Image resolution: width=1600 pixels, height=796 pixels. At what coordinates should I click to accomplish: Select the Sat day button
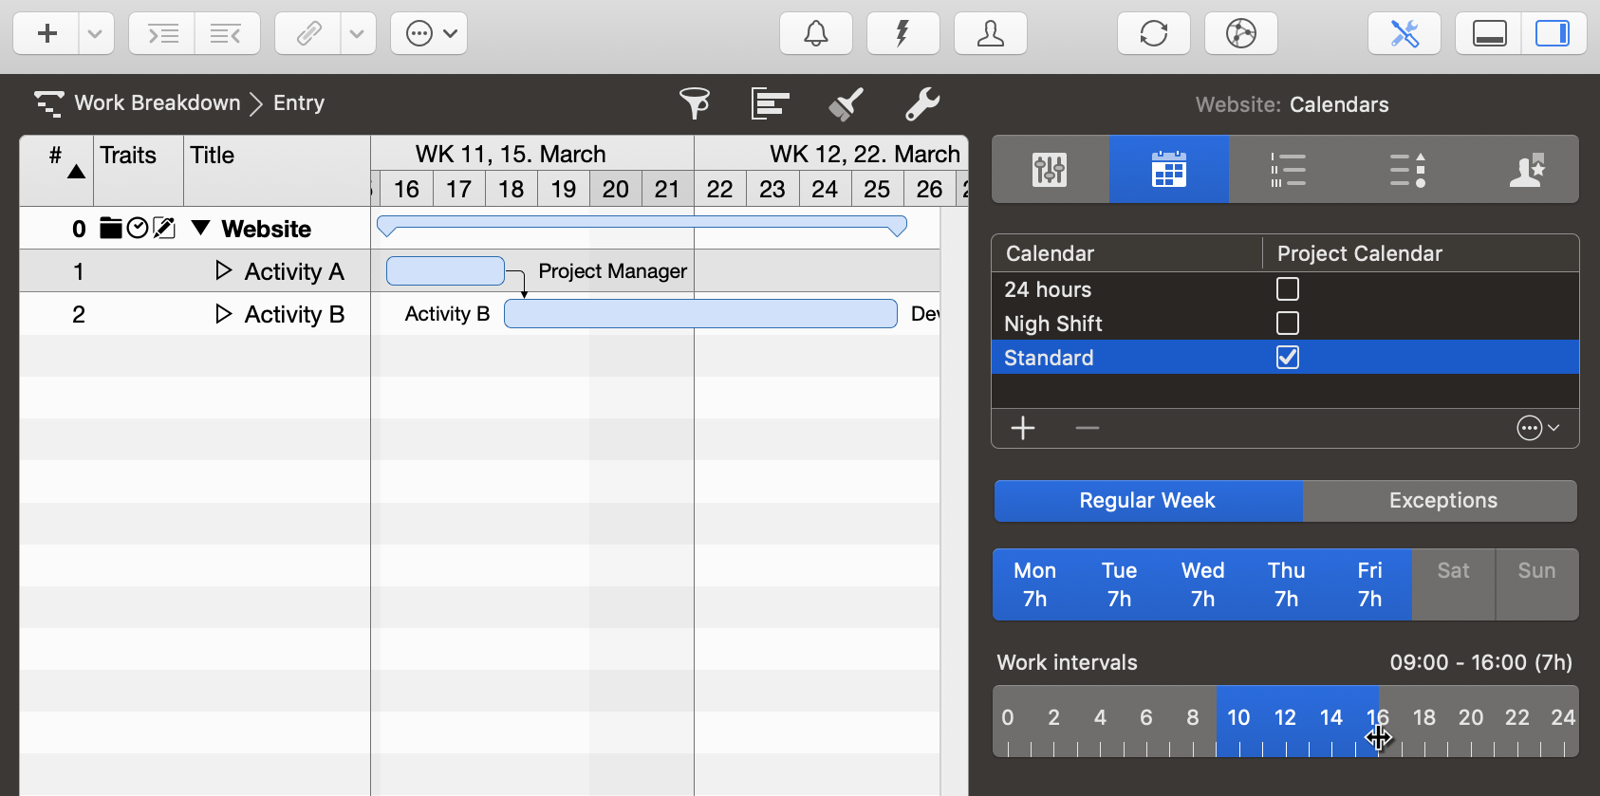[x=1452, y=584]
